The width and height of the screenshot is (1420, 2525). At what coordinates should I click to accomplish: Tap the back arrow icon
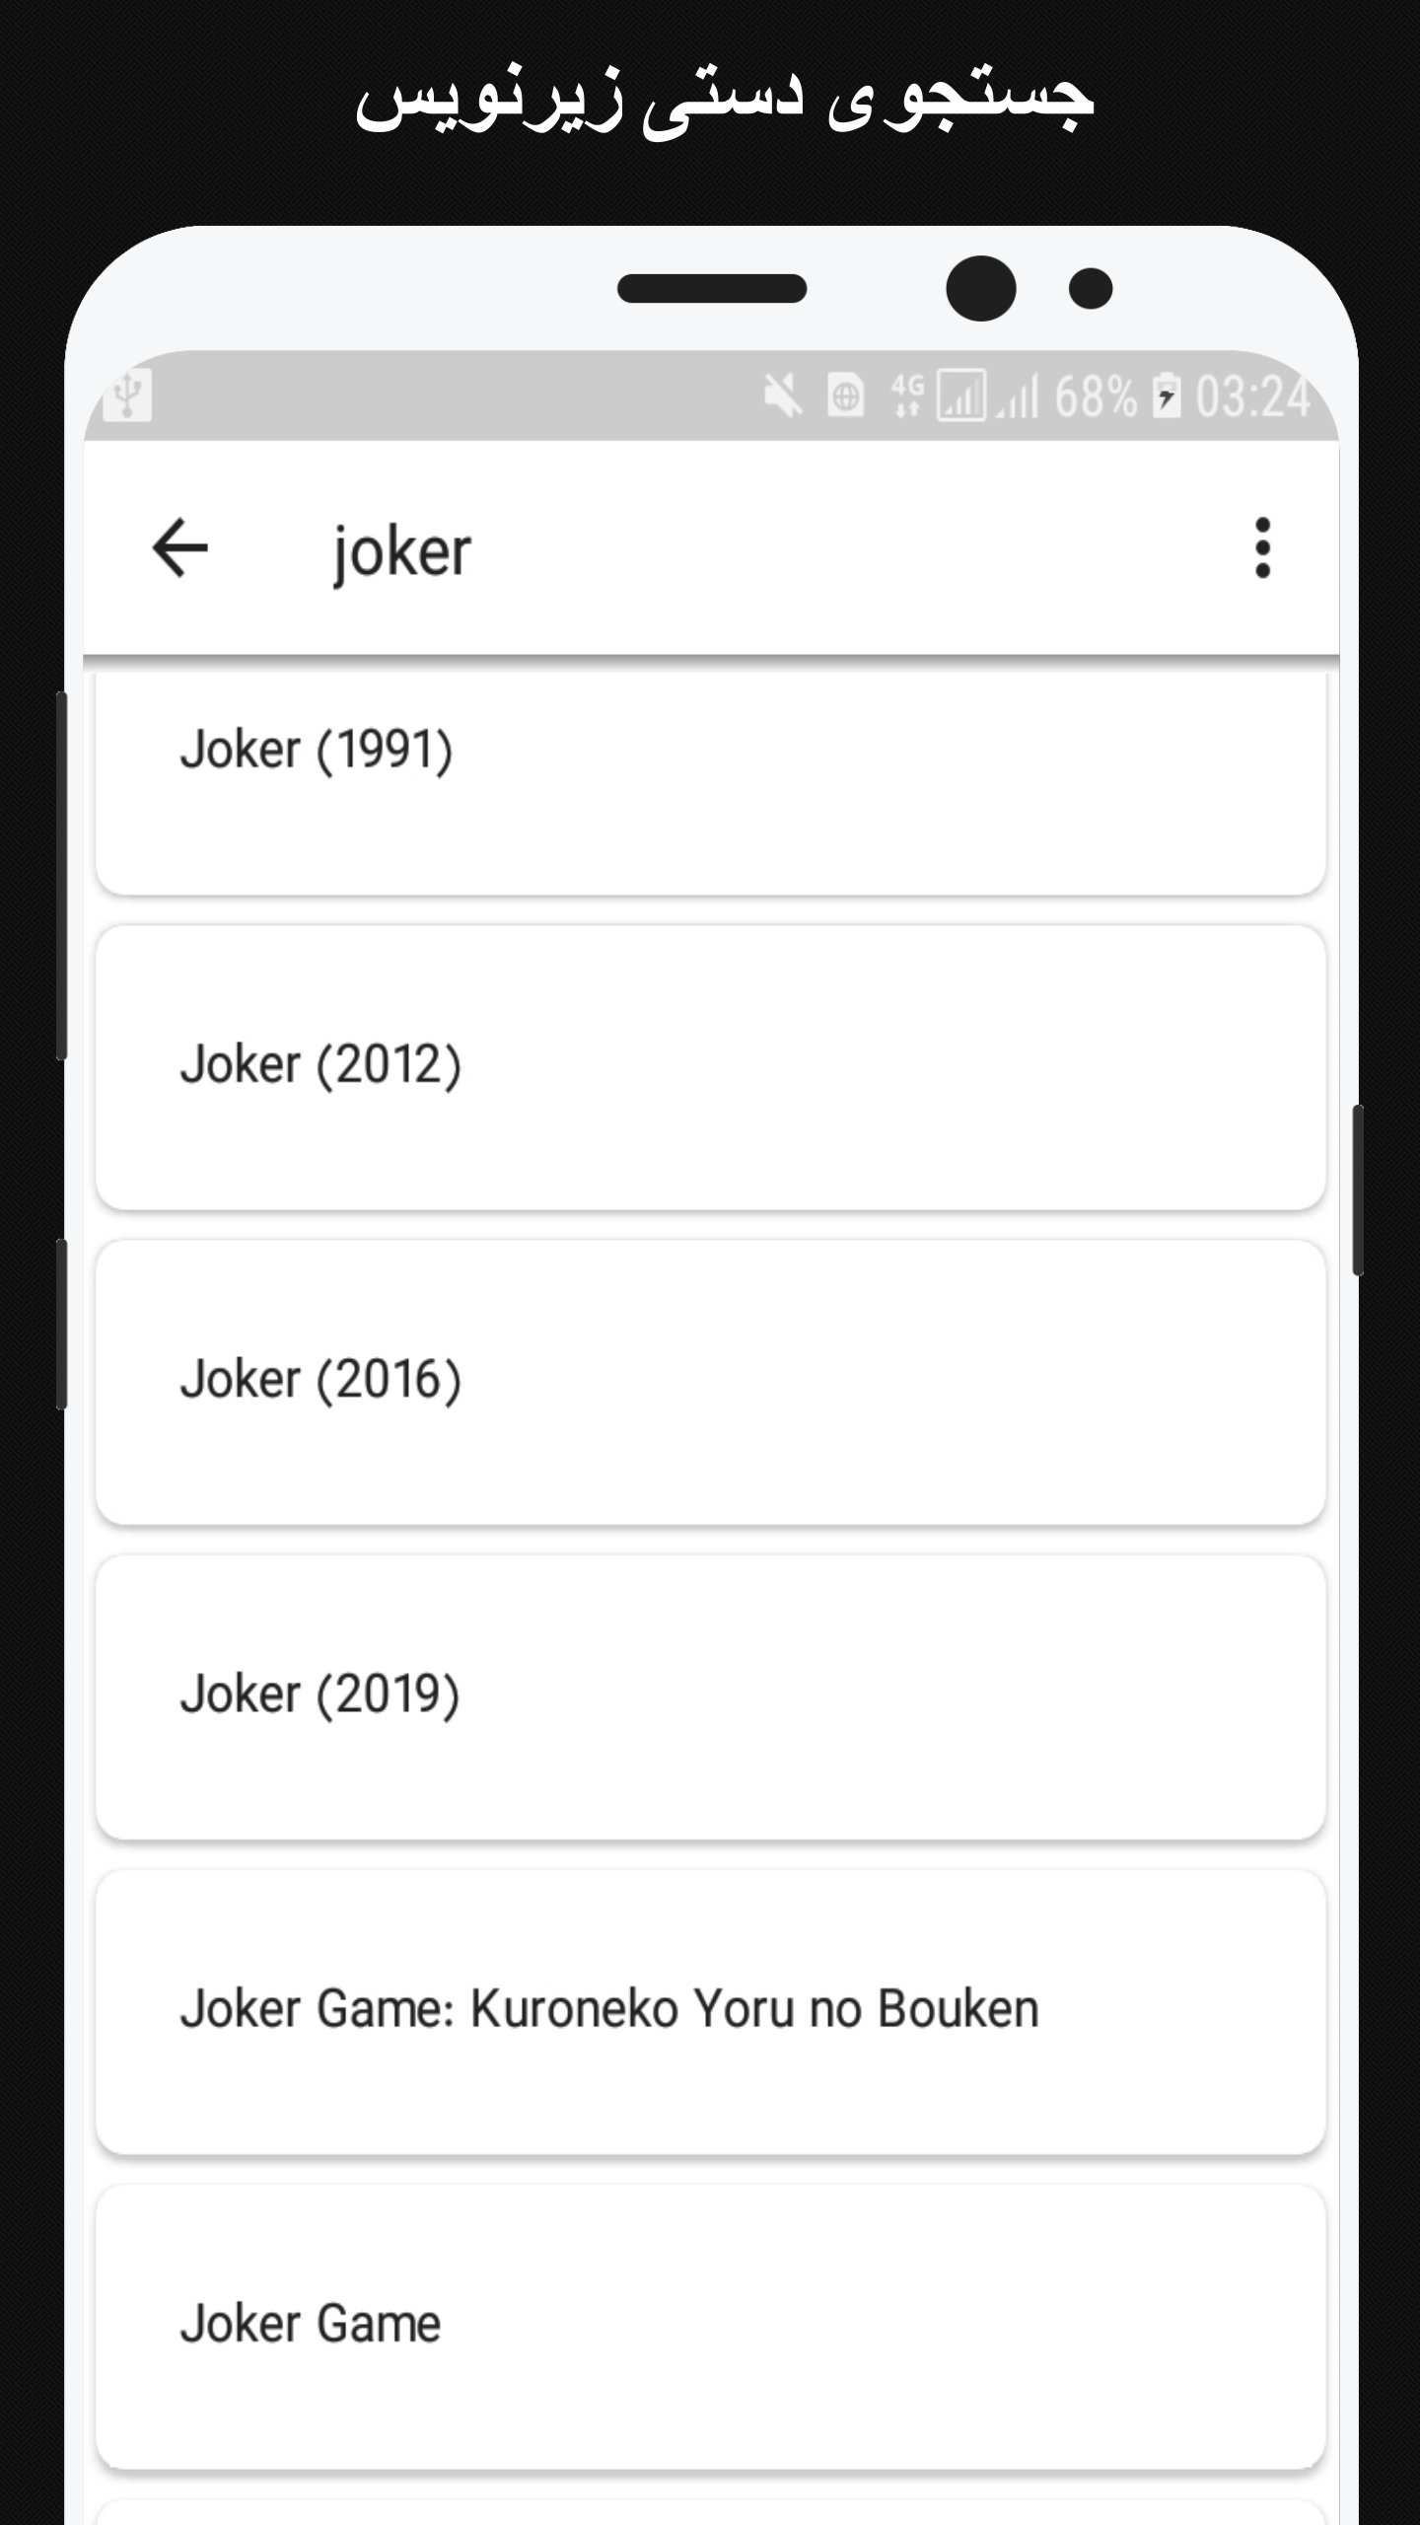180,548
